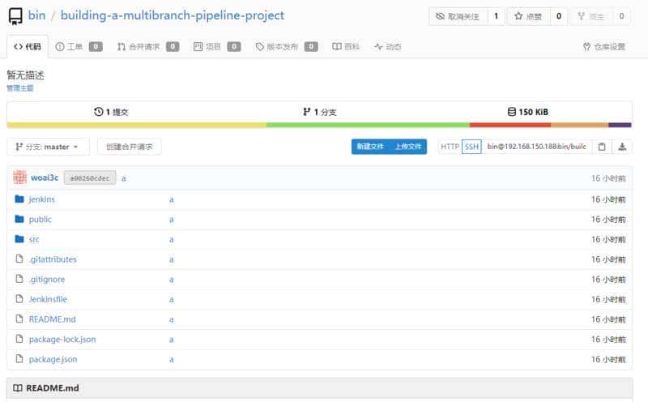Viewport: 648px width, 402px height.
Task: Open the .gitattributes file
Action: pos(53,259)
